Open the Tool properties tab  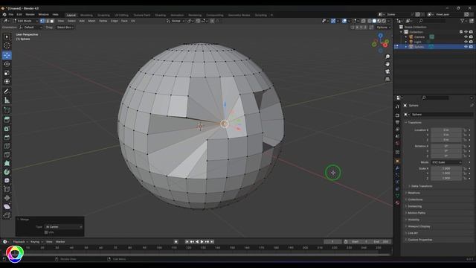pyautogui.click(x=397, y=106)
